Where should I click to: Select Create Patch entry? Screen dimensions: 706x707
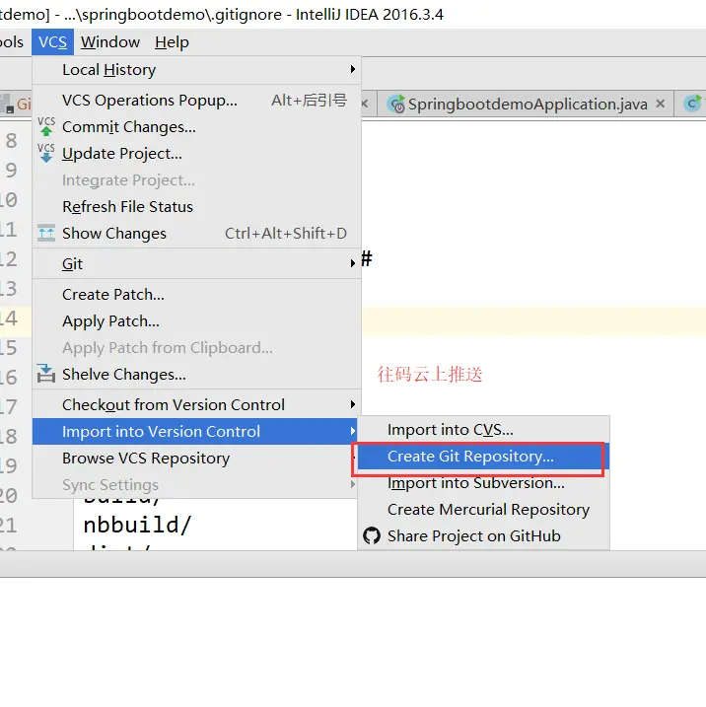tap(196, 295)
